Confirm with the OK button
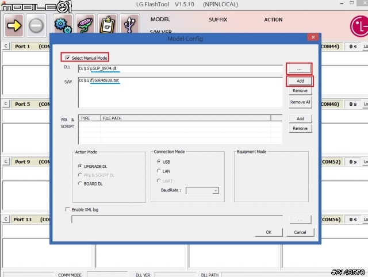The width and height of the screenshot is (368, 277). coord(269,232)
